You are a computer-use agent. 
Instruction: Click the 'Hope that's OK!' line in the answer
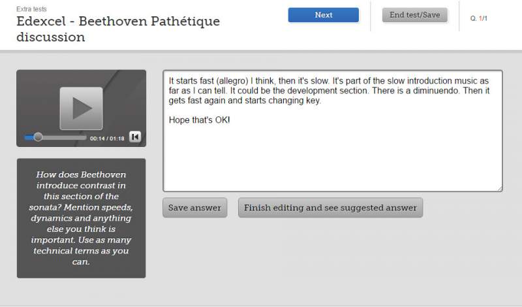coord(199,120)
